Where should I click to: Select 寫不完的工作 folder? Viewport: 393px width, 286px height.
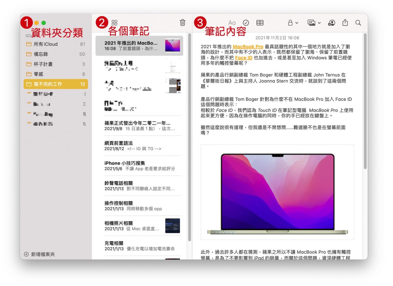56,84
